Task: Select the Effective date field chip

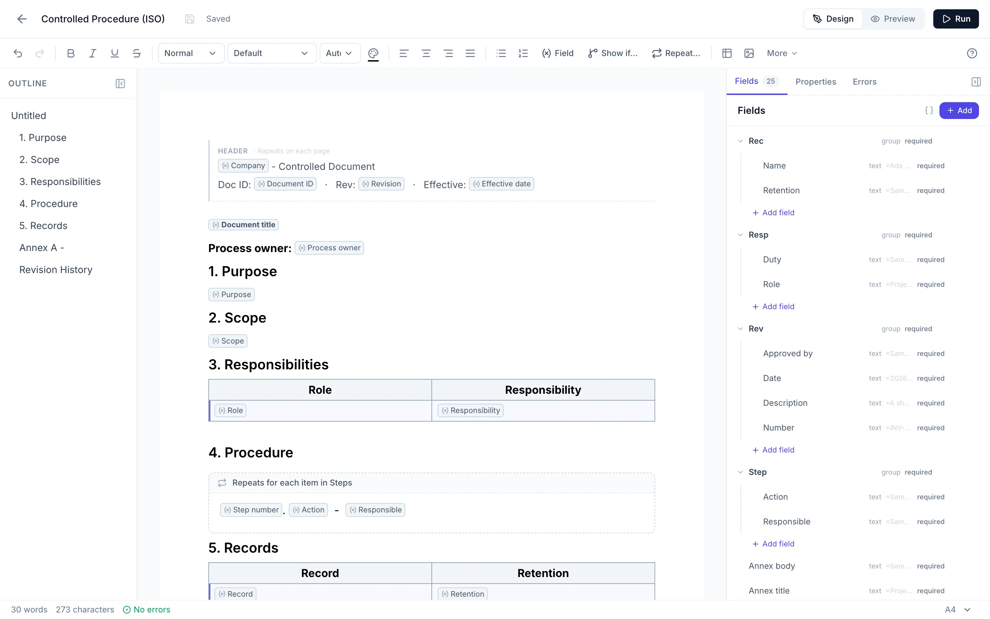Action: click(x=502, y=184)
